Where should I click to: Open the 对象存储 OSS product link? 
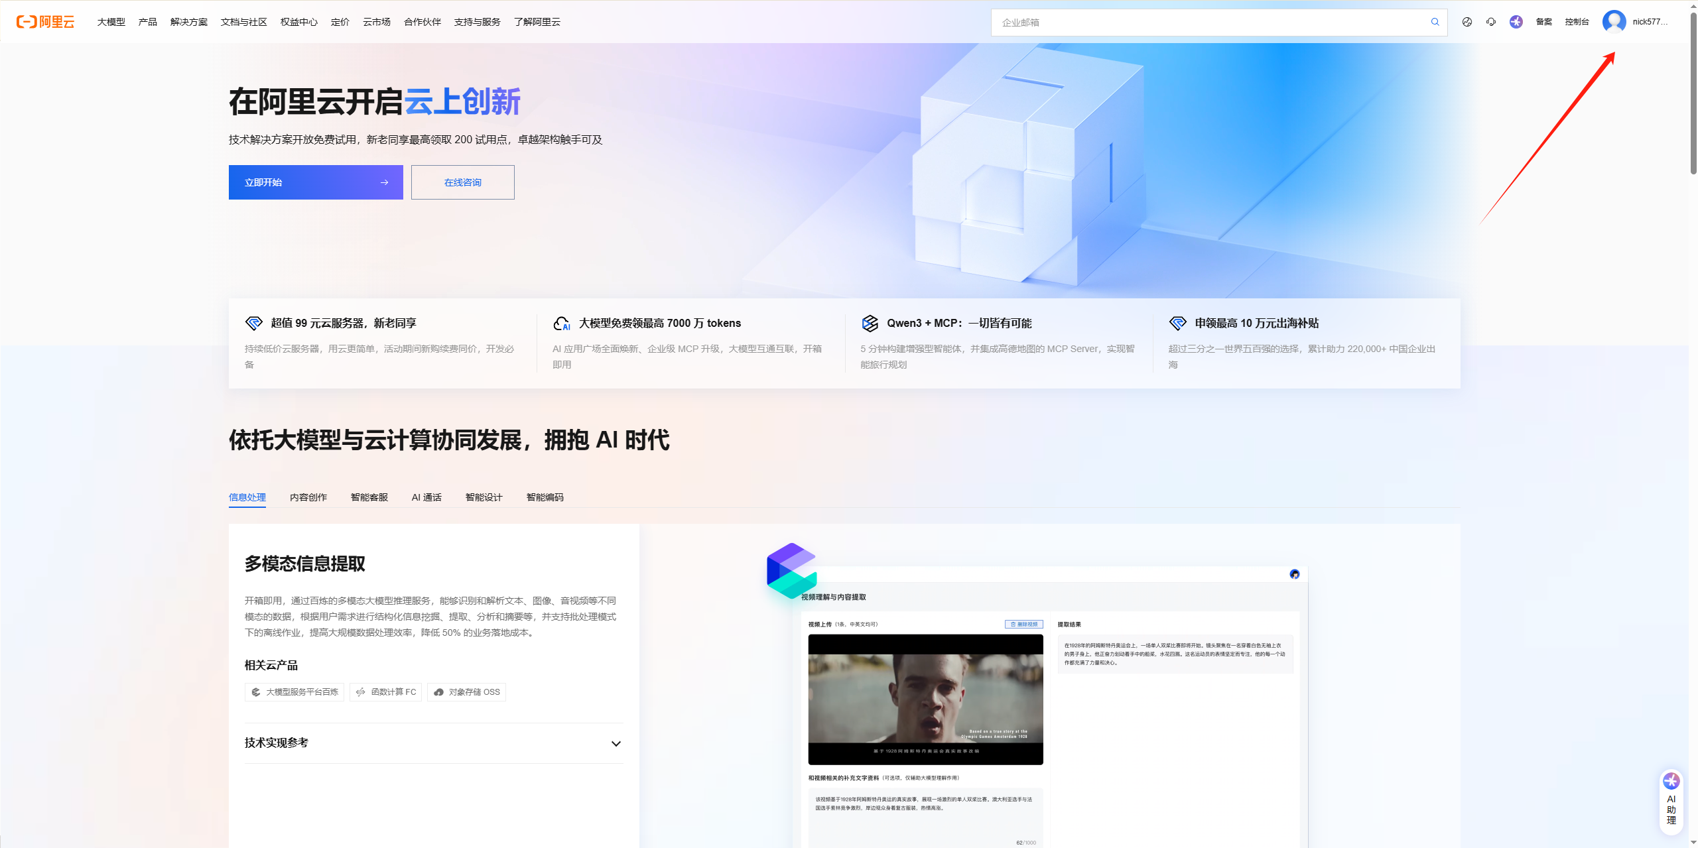(466, 692)
